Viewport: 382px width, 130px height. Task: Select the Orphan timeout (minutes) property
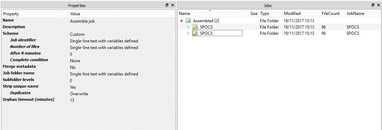coord(88,100)
